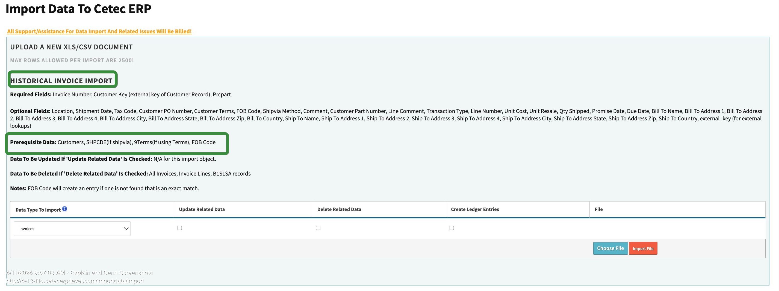The height and width of the screenshot is (291, 779).
Task: Open the Invoices data type dropdown
Action: pos(72,229)
